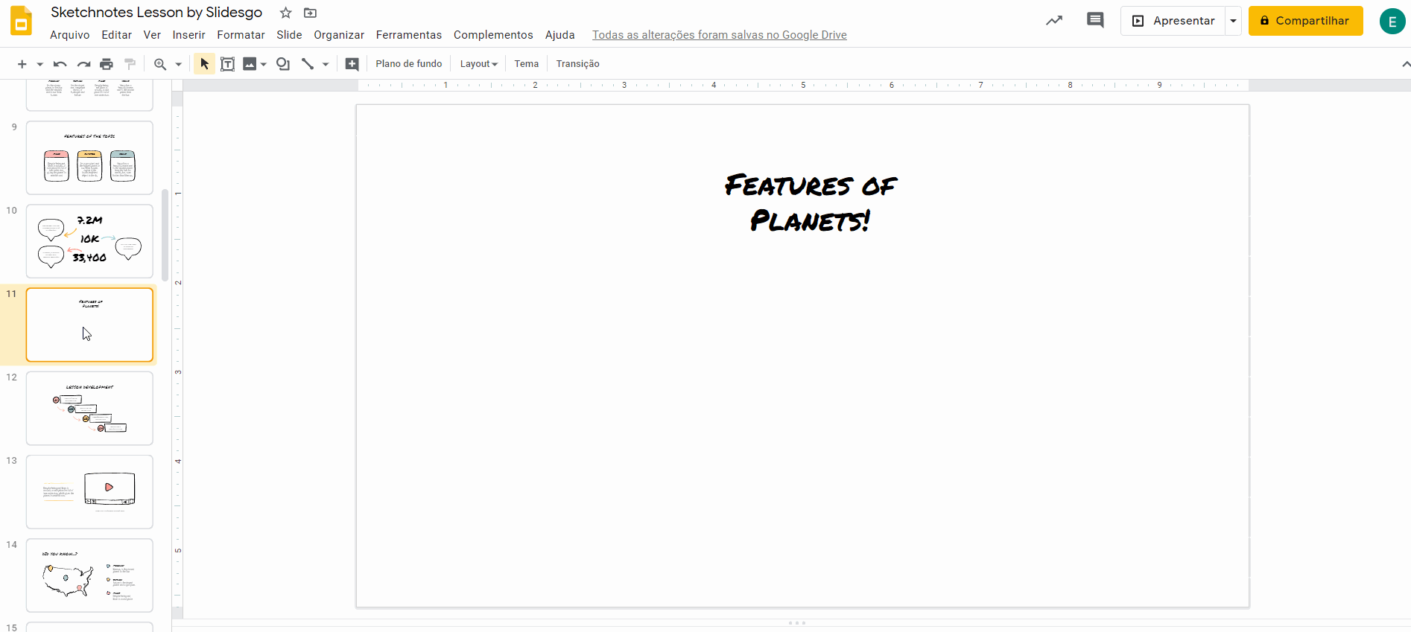Open the Ver menu

click(x=152, y=35)
